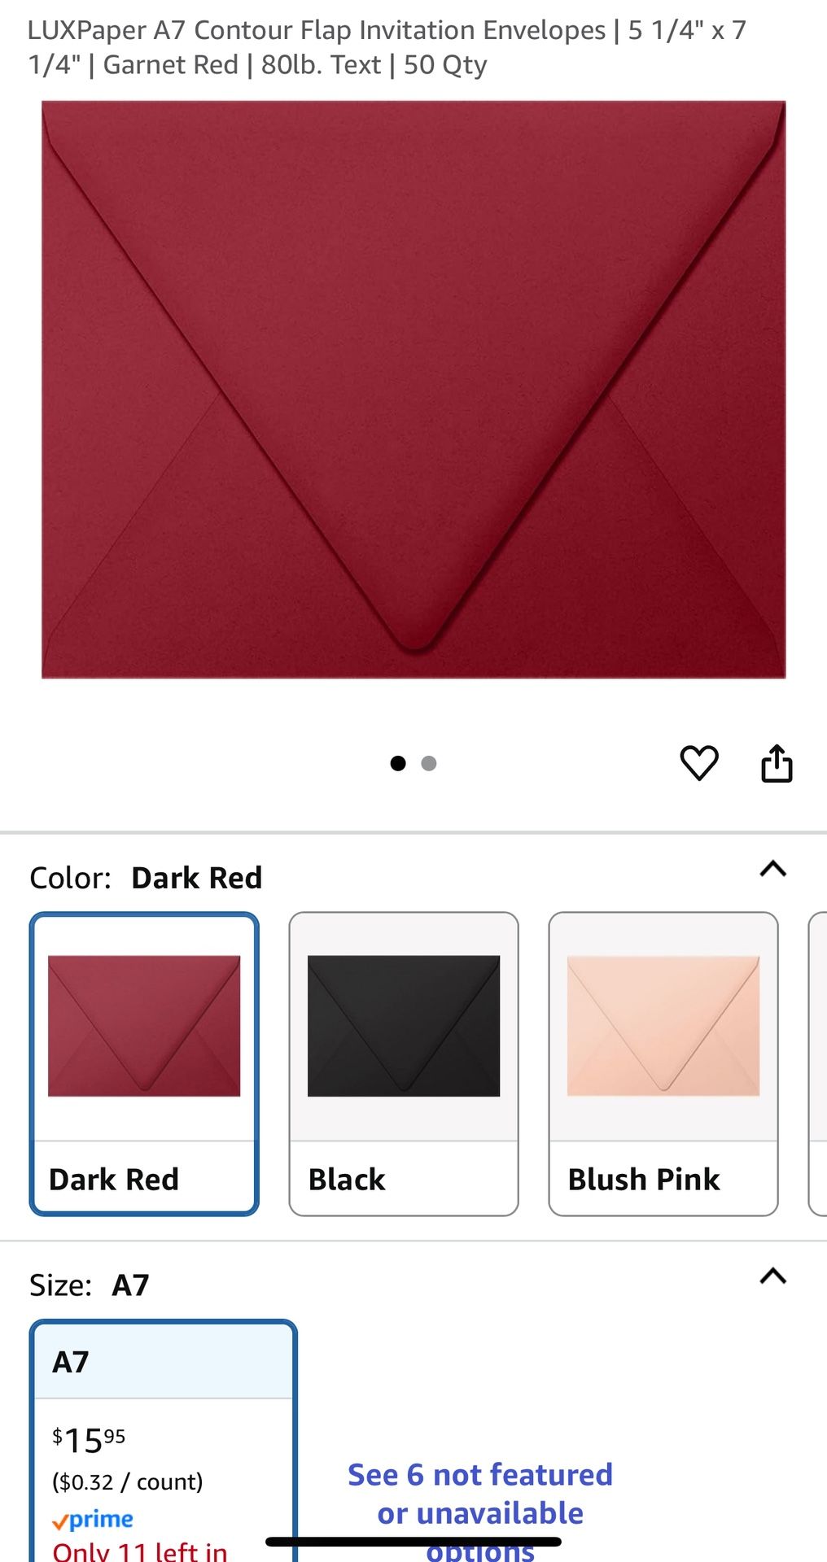The height and width of the screenshot is (1562, 827).
Task: Tap the Blush Pink label
Action: 644,1179
